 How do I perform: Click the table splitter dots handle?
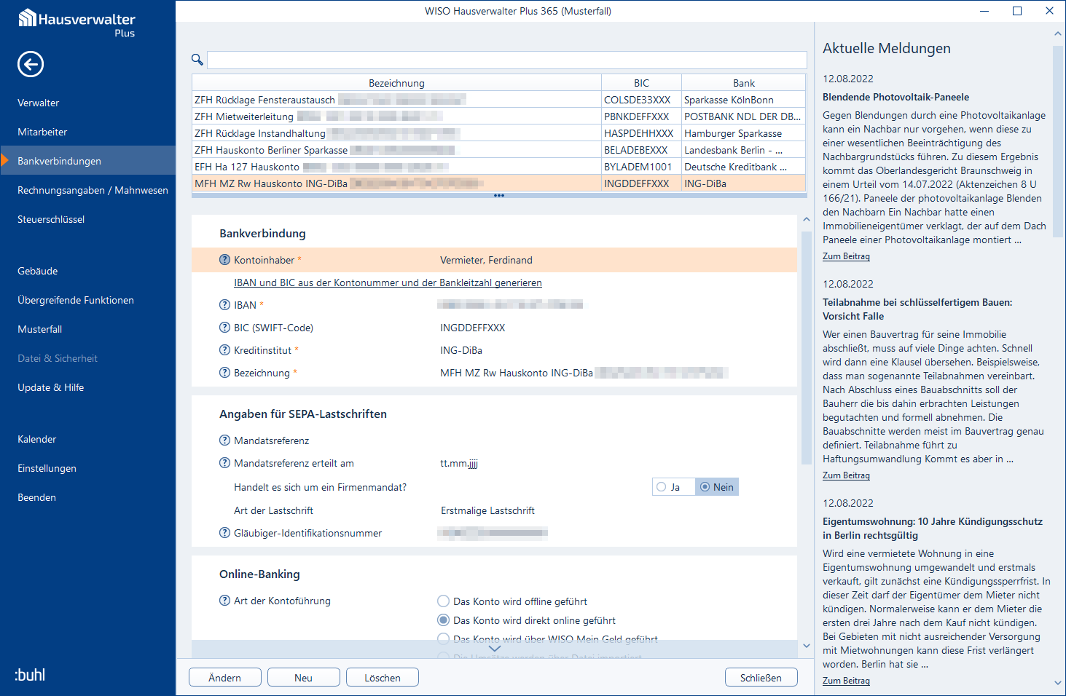499,196
